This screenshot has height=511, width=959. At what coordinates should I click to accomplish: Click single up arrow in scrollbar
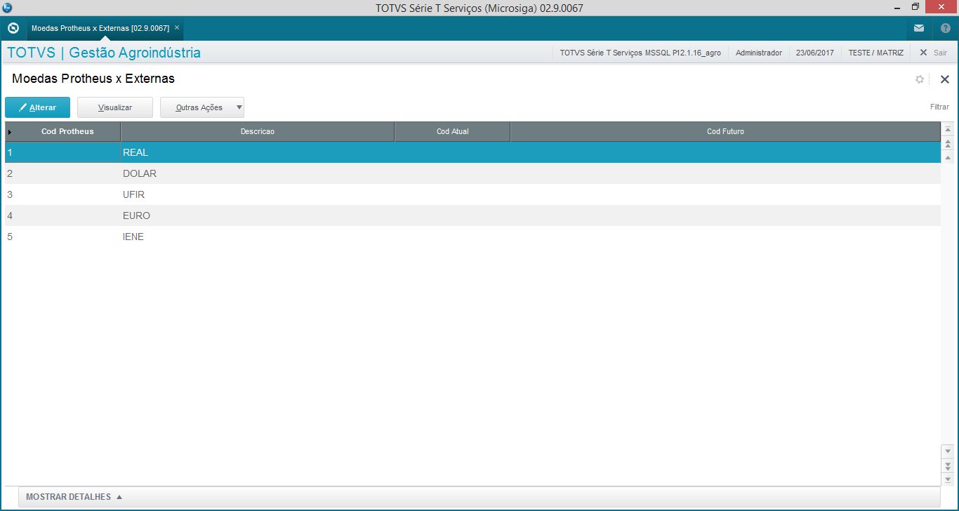click(x=948, y=158)
